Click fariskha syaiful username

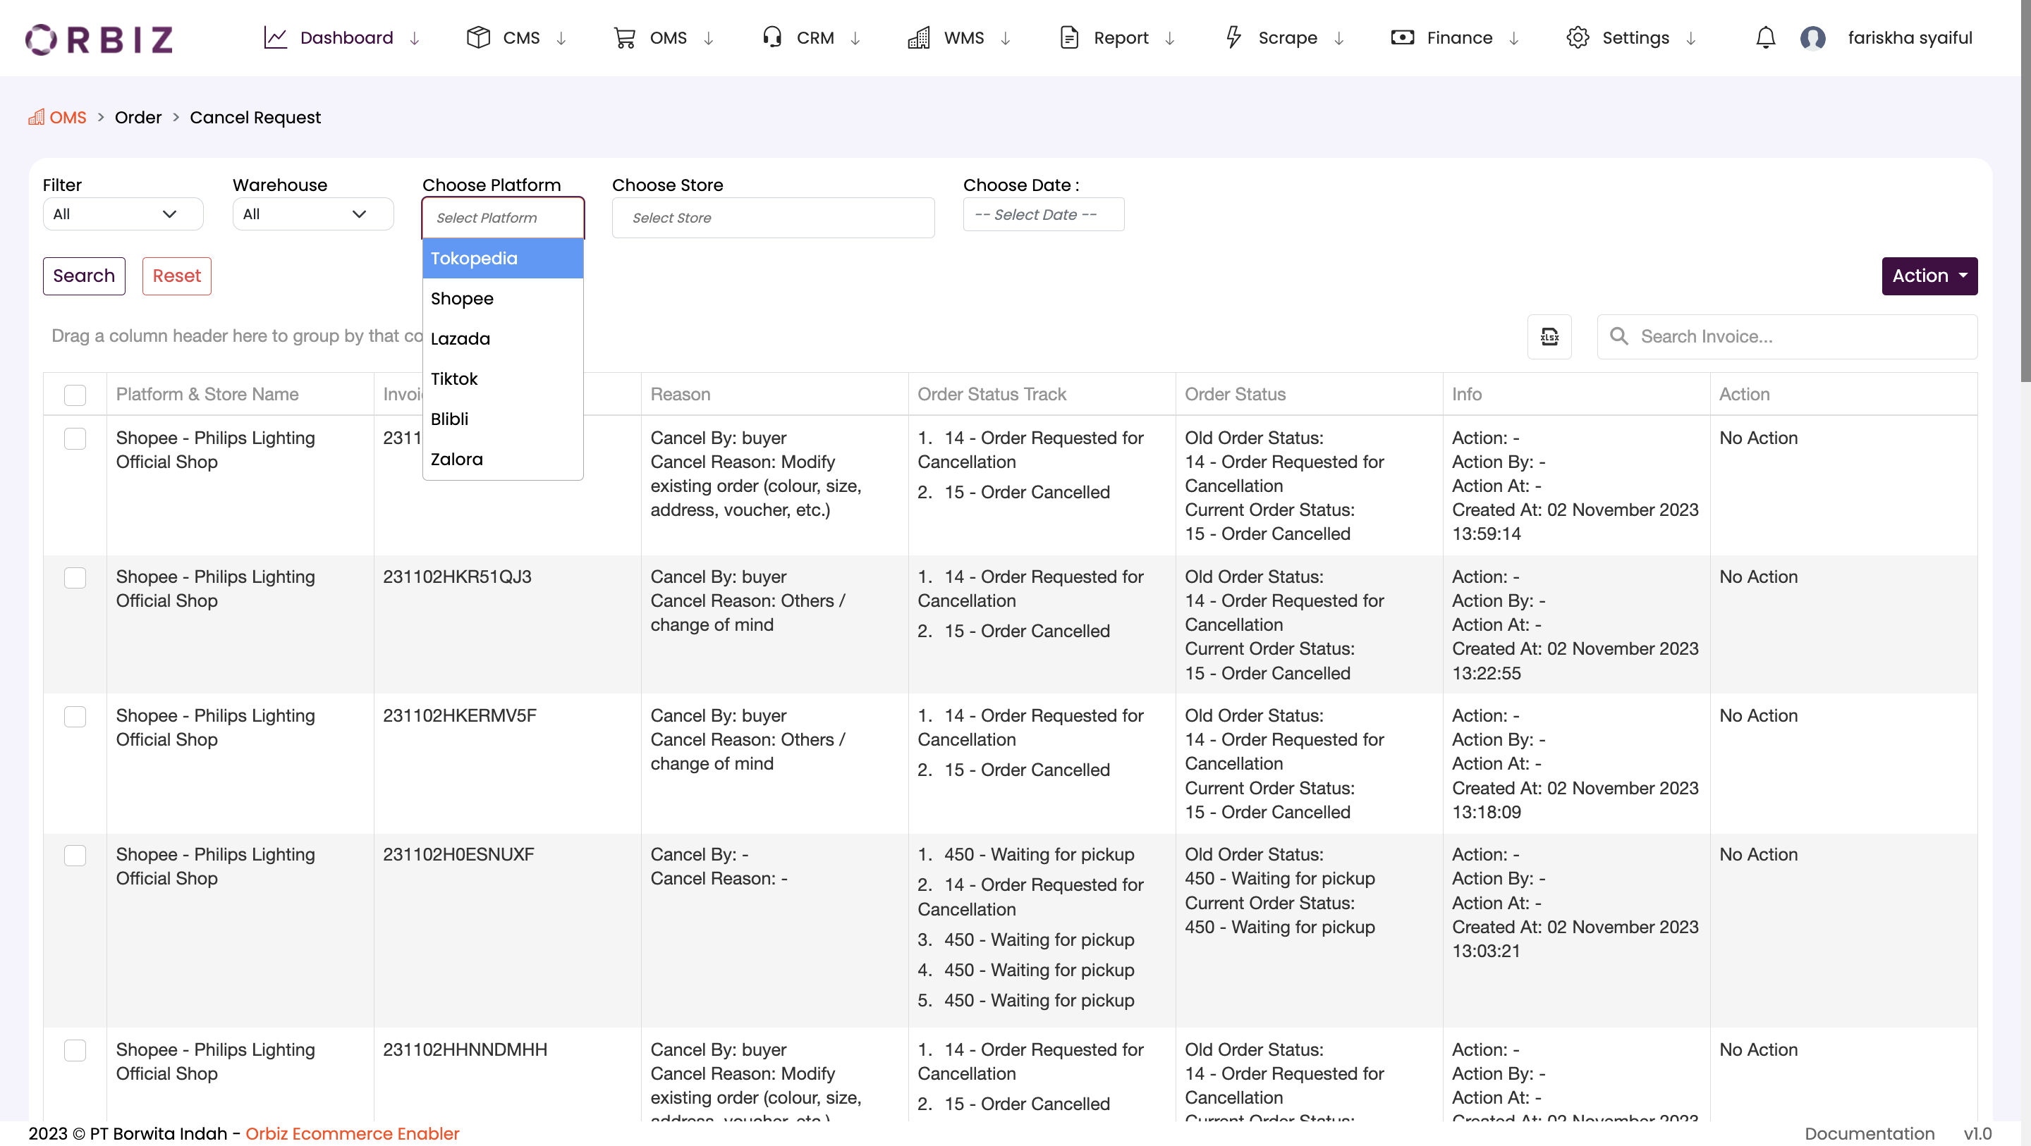tap(1910, 38)
